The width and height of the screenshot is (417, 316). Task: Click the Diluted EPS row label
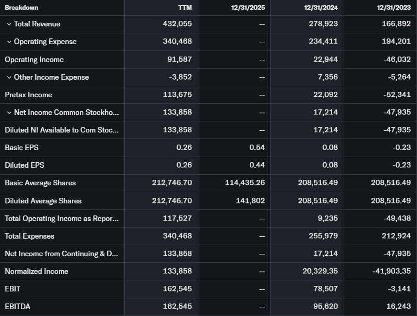coord(25,165)
